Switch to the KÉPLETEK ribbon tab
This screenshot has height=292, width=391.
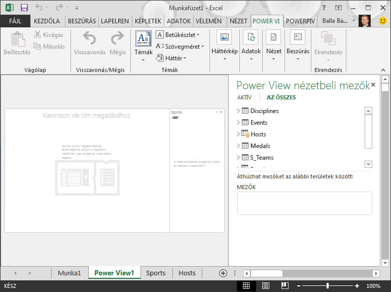pos(148,21)
